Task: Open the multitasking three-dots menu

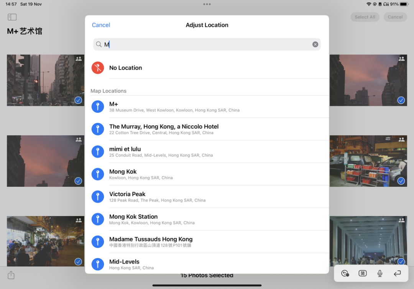Action: pos(207,4)
